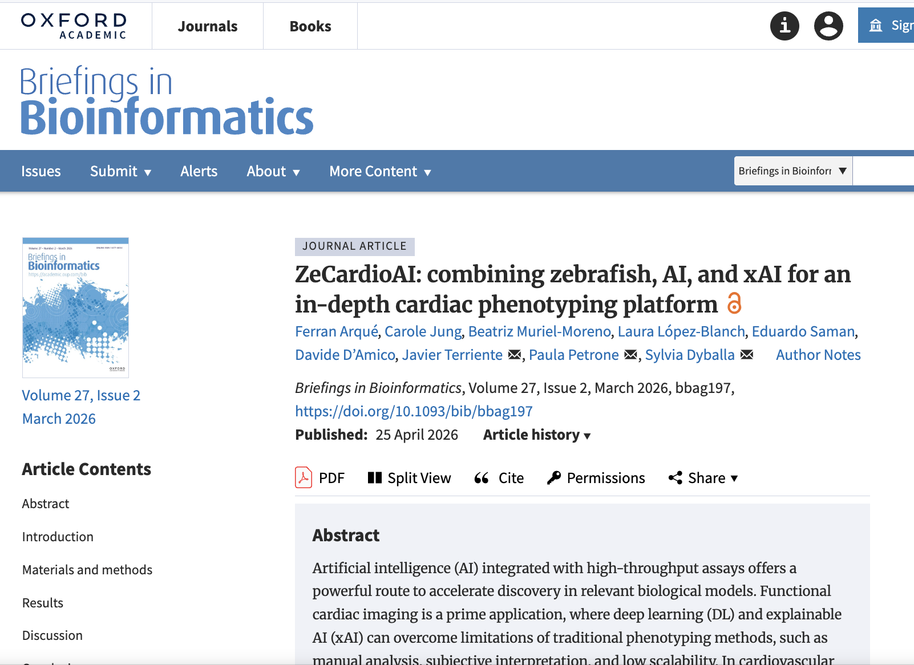Open the Issues menu item

pos(41,171)
